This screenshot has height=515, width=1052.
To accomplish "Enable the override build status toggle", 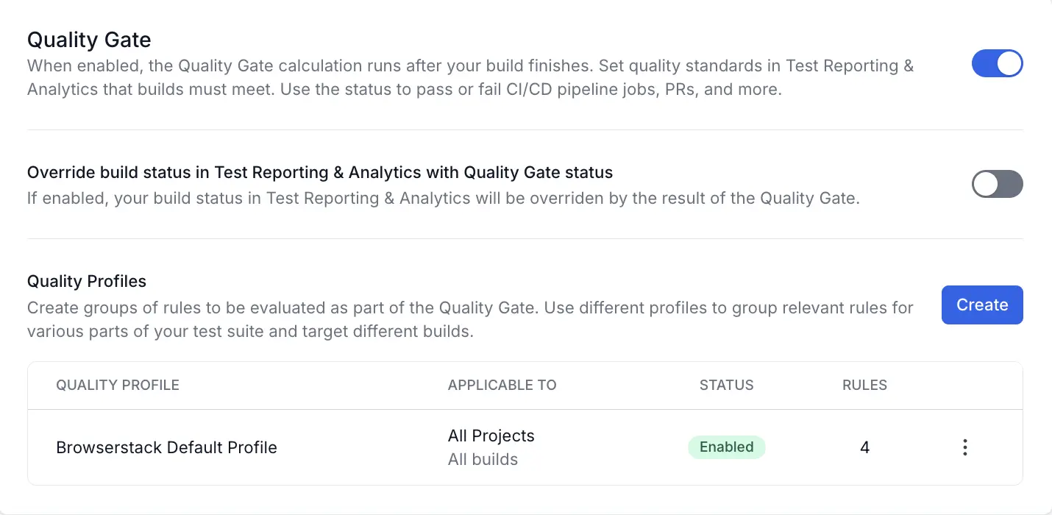I will (x=997, y=184).
